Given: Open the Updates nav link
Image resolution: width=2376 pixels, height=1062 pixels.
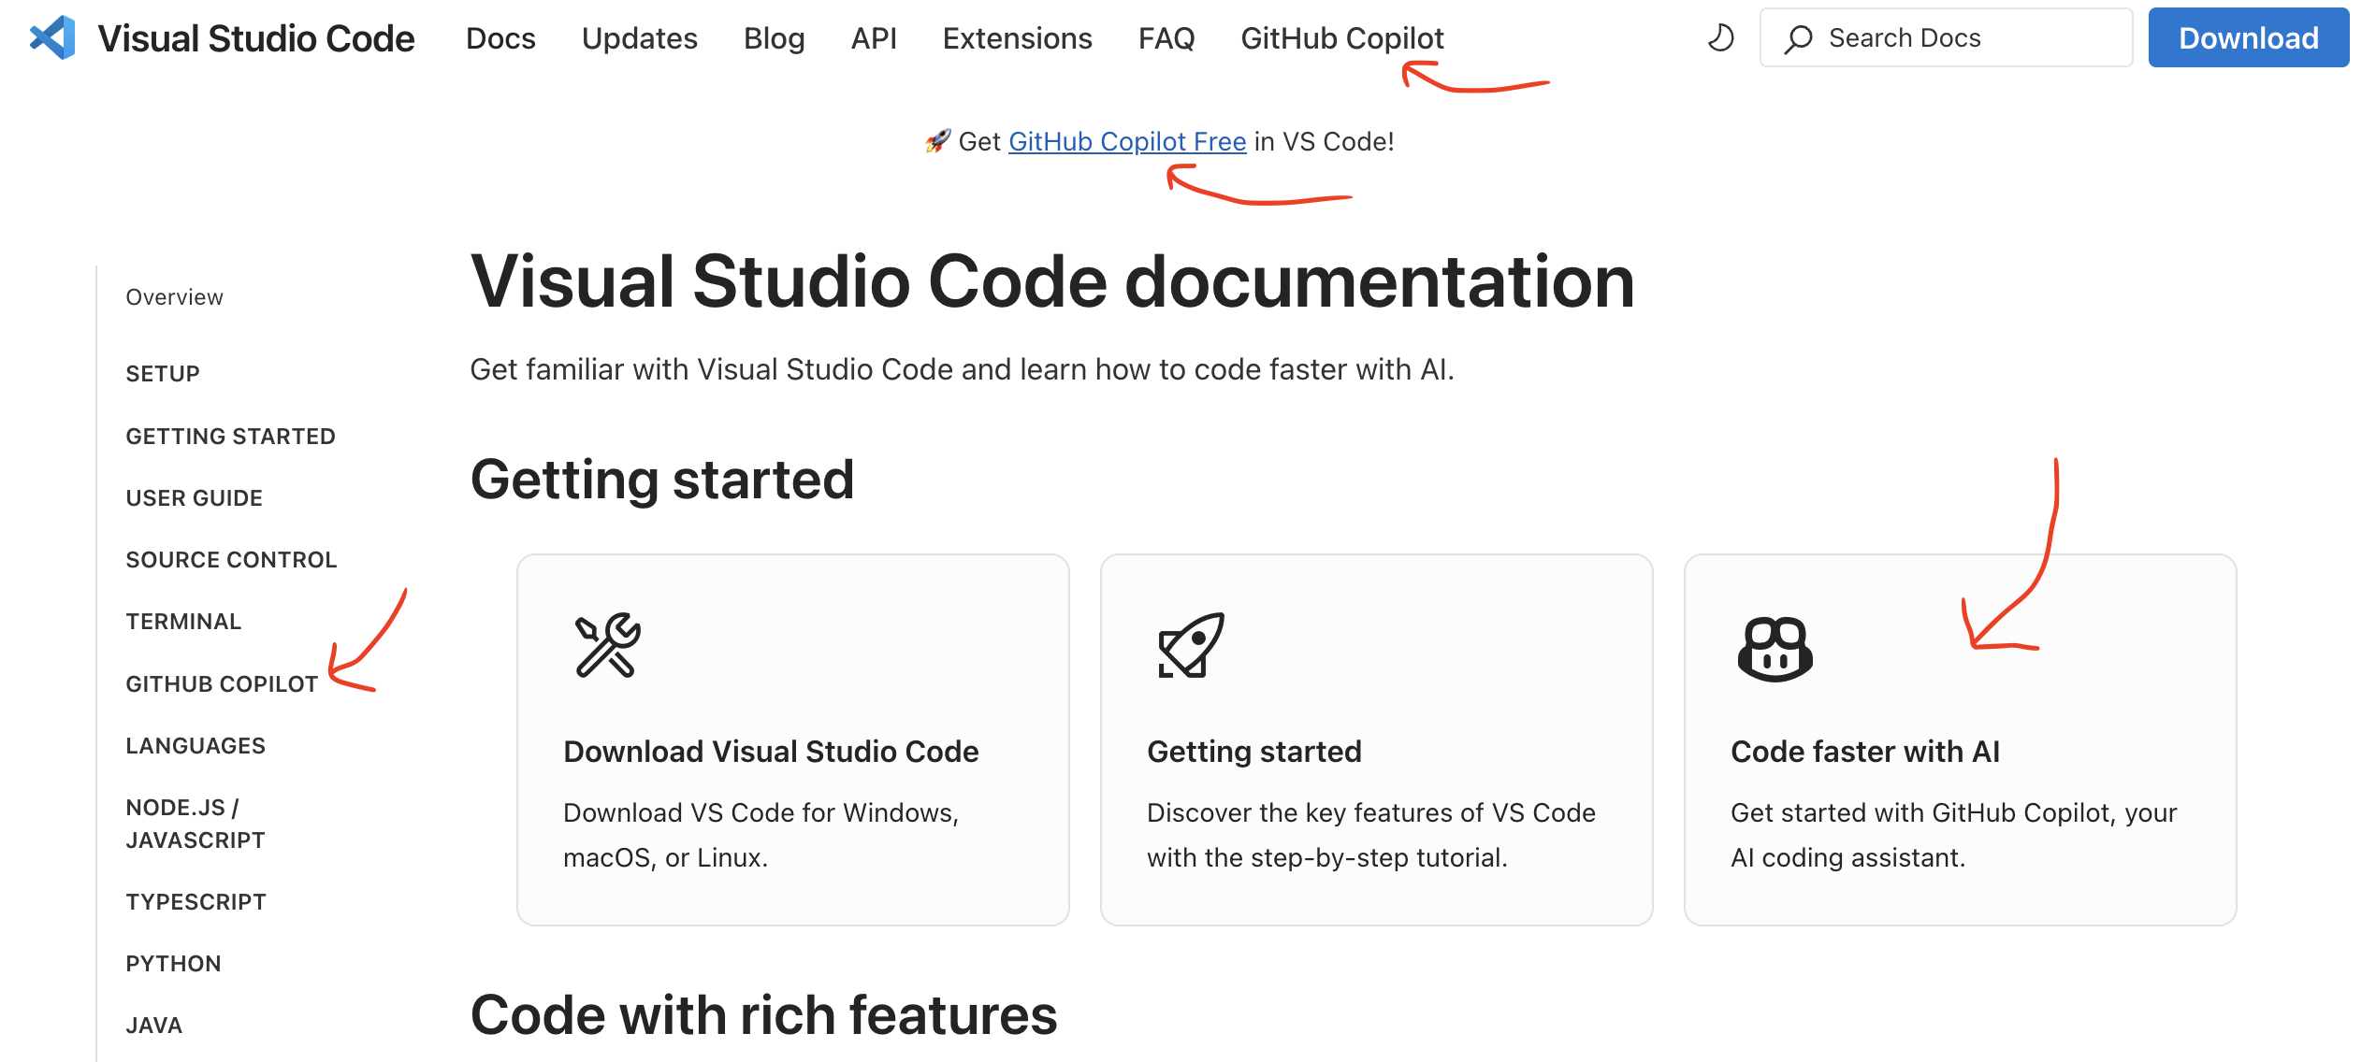Looking at the screenshot, I should [x=639, y=38].
